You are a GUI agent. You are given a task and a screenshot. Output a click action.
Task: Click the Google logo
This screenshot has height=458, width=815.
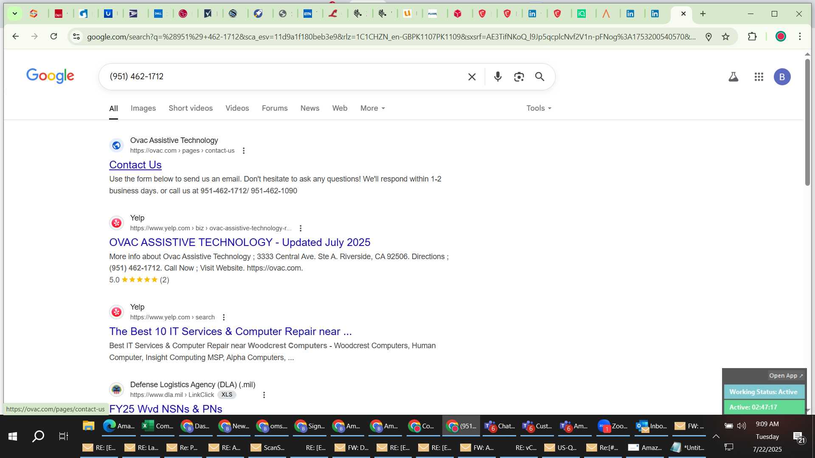(x=50, y=76)
